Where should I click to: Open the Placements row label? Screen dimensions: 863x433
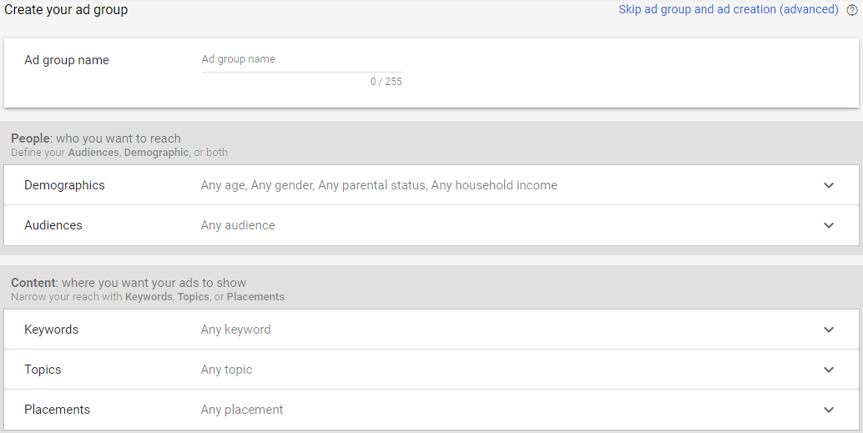point(57,410)
